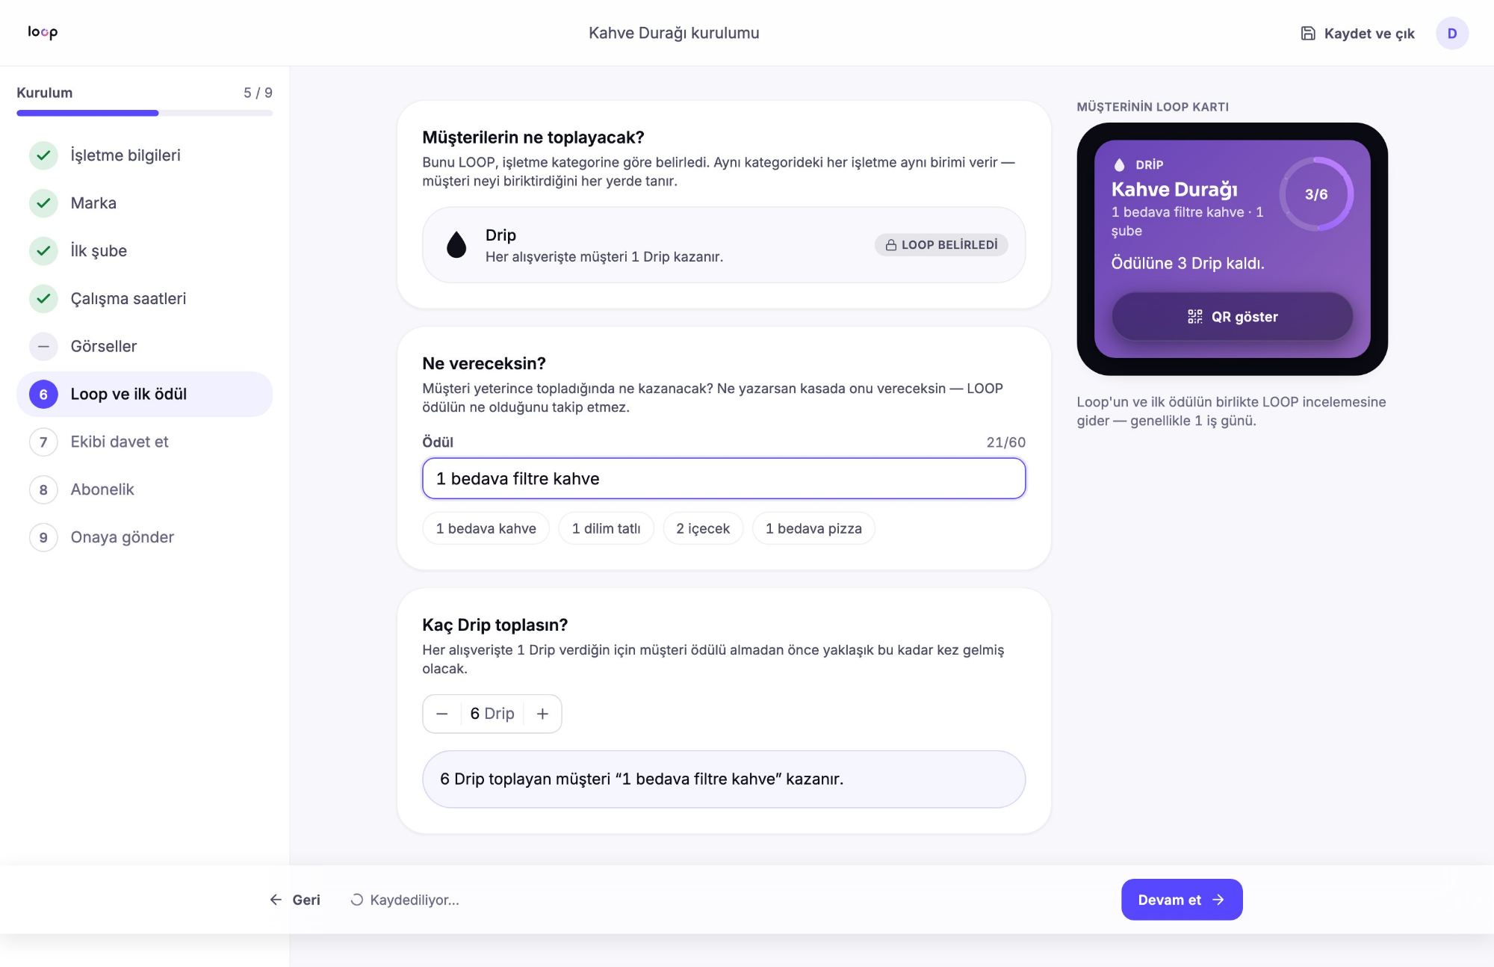Pick the '1 dilim tatlı' suggestion chip
The image size is (1494, 967).
pyautogui.click(x=606, y=528)
